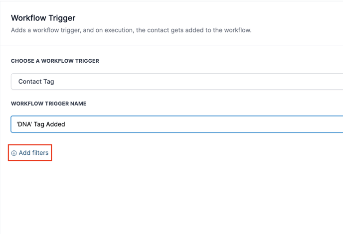The width and height of the screenshot is (343, 234).
Task: Click the word 'Tag' in the Contact Tag box
Action: pyautogui.click(x=48, y=82)
